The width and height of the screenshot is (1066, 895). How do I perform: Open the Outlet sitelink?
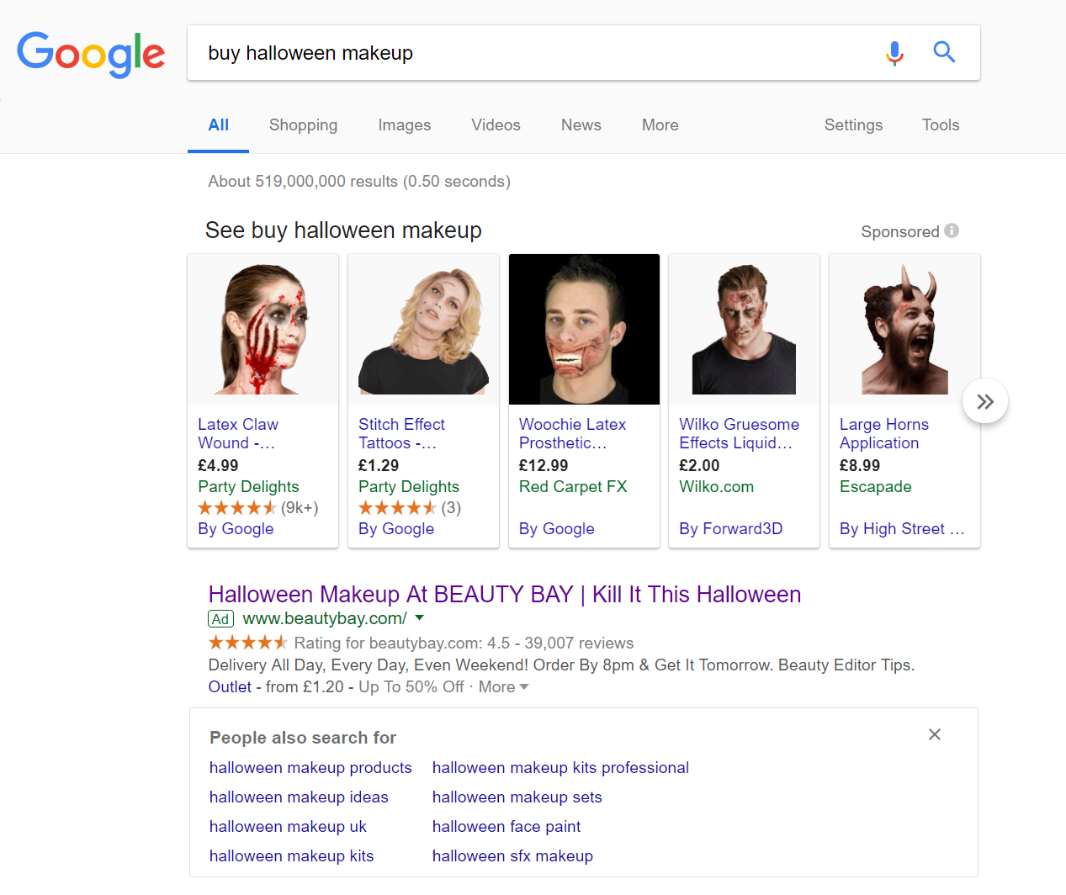click(230, 687)
